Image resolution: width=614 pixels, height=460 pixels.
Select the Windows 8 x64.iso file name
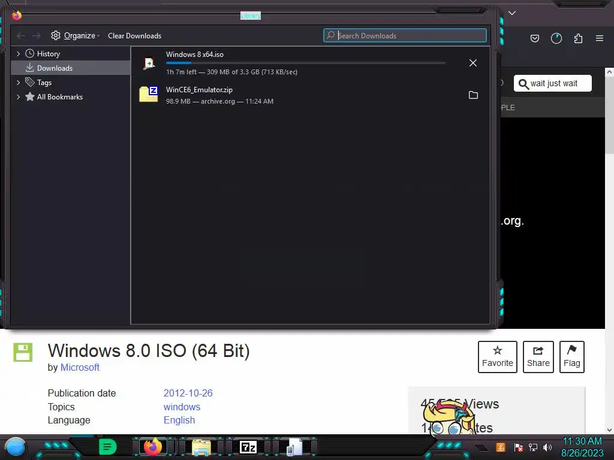pyautogui.click(x=195, y=55)
